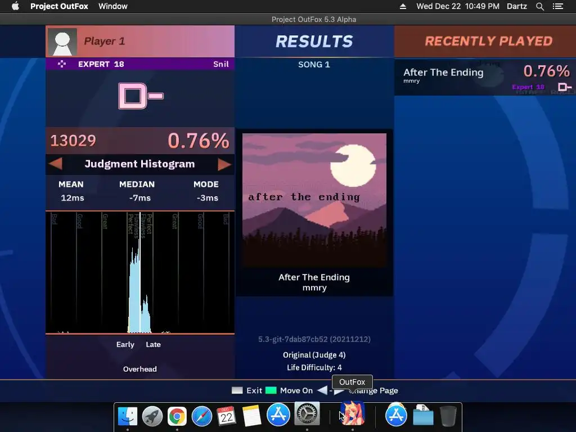The image size is (576, 432).
Task: Click the dance pad mode icon
Action: pyautogui.click(x=62, y=64)
